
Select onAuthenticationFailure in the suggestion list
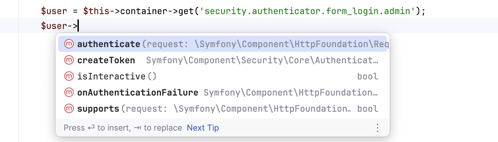[138, 93]
